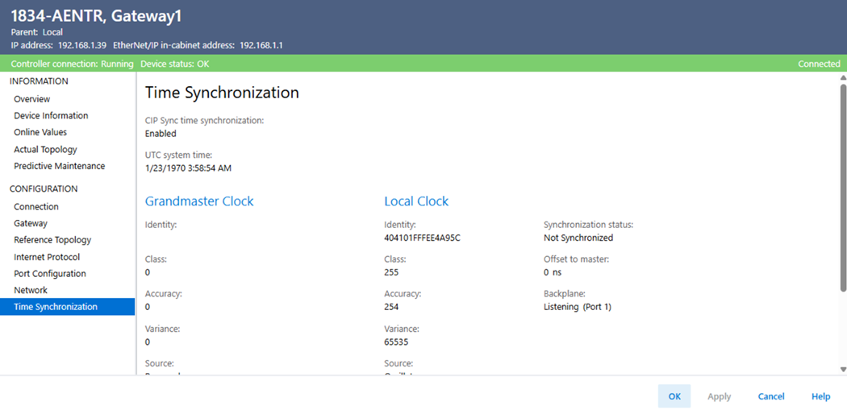Go to Port Configuration
This screenshot has height=414, width=847.
[50, 274]
